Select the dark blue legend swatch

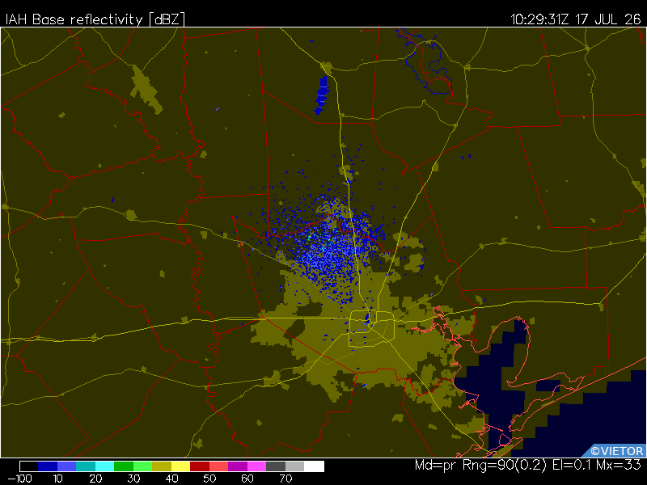pyautogui.click(x=48, y=466)
